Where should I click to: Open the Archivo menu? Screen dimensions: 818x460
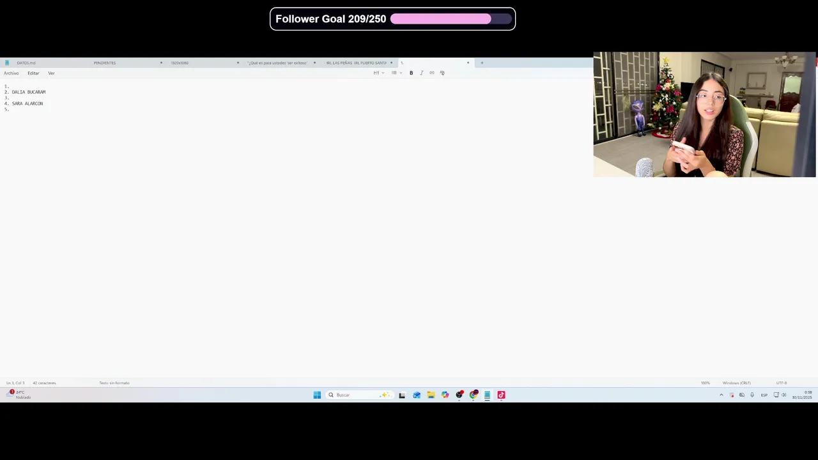point(11,73)
